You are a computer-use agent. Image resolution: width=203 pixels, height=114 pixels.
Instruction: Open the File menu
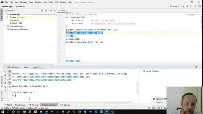[x=6, y=2]
